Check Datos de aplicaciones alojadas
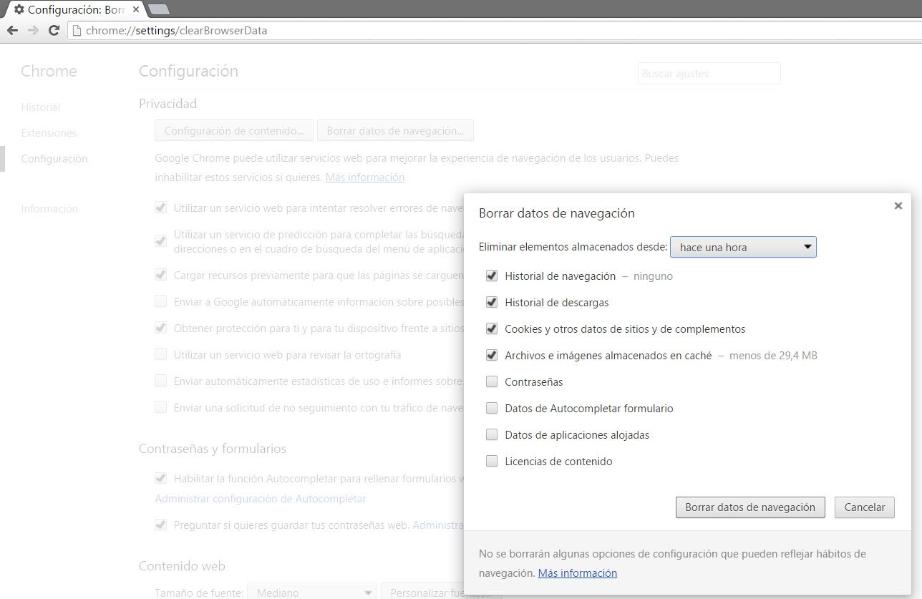922x599 pixels. (491, 434)
